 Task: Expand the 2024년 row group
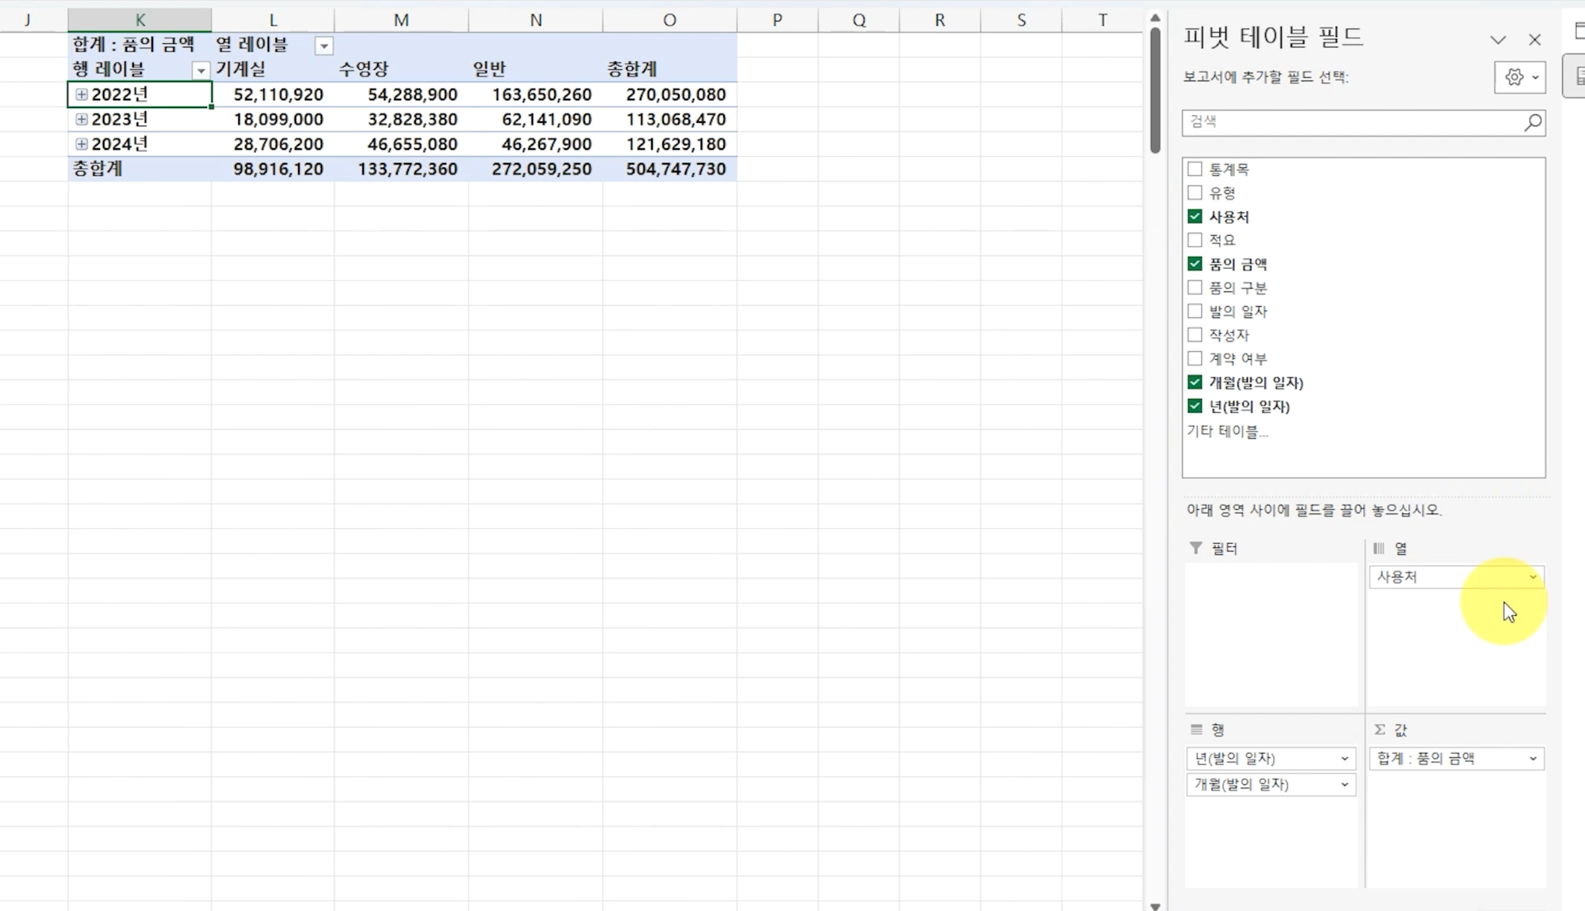81,144
